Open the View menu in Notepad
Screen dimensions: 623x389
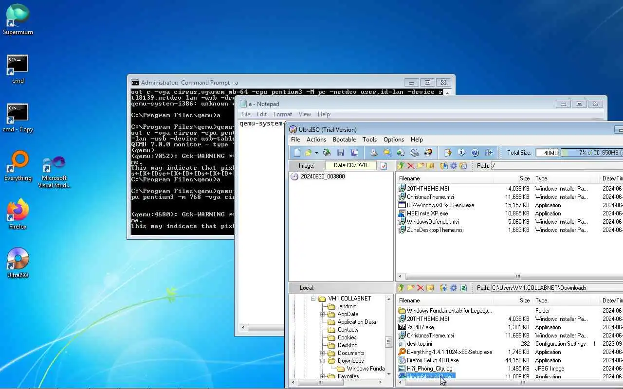tap(305, 114)
